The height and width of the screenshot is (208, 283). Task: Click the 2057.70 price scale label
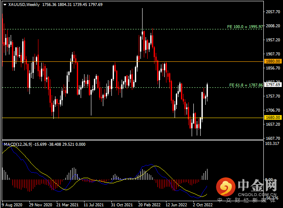point(271,12)
